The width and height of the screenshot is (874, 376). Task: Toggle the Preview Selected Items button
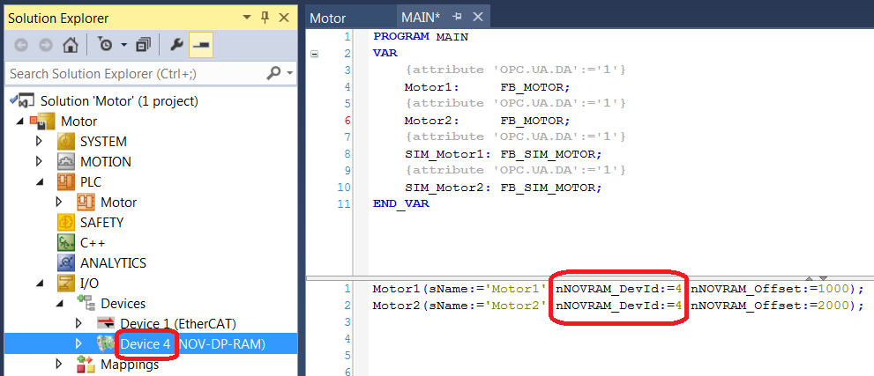(199, 45)
